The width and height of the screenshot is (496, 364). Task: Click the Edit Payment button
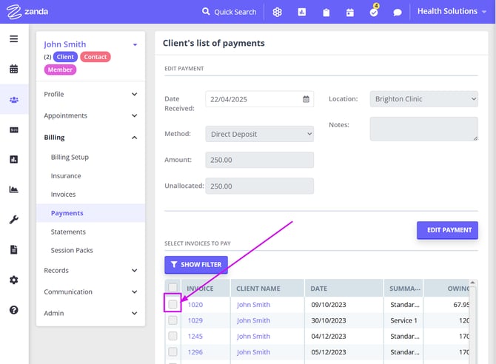[447, 230]
